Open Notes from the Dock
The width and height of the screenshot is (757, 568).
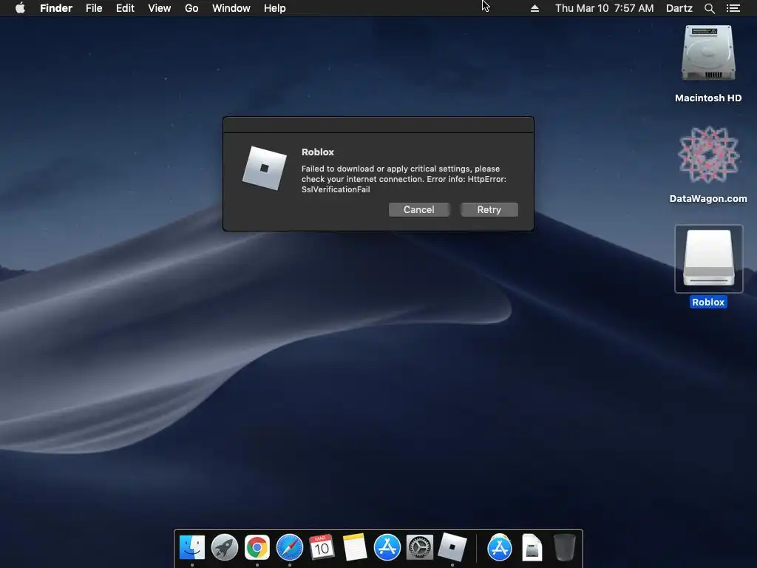[355, 548]
